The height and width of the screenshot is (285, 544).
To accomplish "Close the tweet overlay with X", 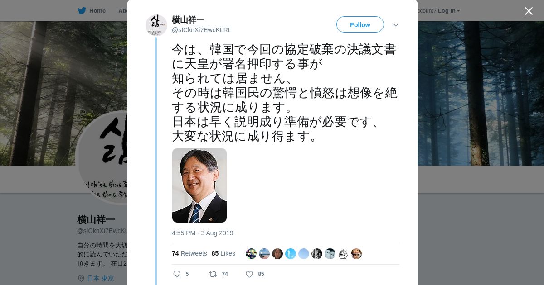I will [x=529, y=11].
